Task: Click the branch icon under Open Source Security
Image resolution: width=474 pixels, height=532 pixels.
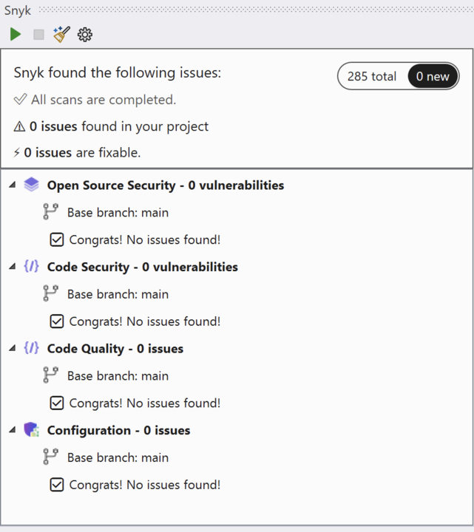Action: (50, 212)
